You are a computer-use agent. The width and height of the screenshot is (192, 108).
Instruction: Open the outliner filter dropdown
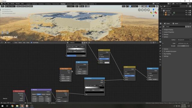click(x=187, y=6)
